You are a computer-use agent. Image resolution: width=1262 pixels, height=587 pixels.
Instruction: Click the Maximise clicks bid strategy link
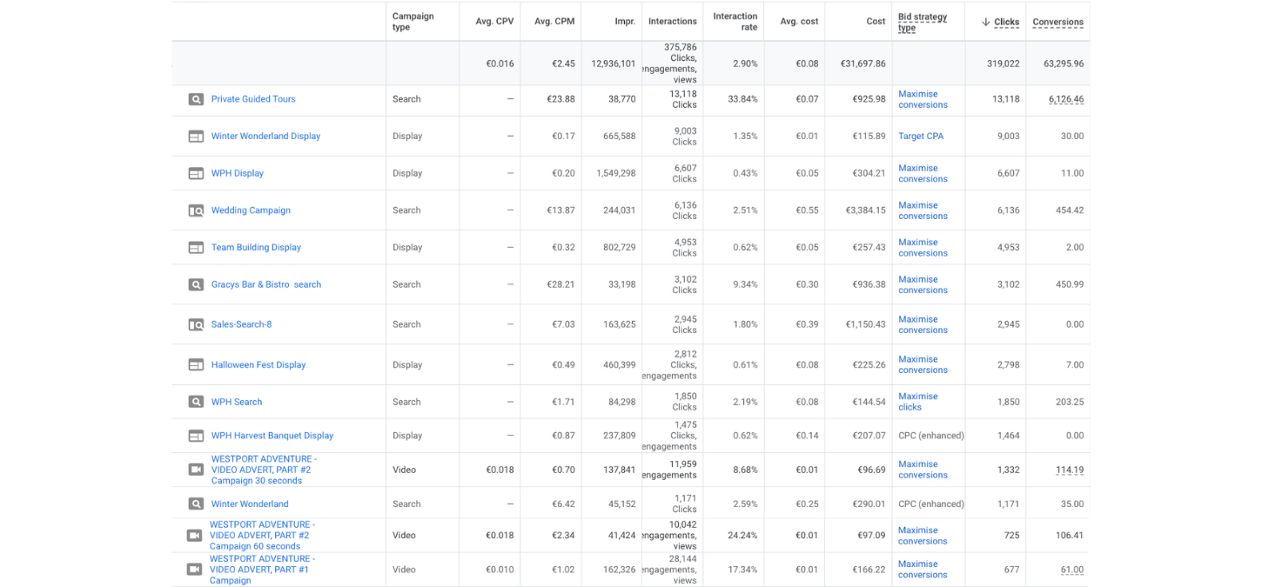(917, 402)
